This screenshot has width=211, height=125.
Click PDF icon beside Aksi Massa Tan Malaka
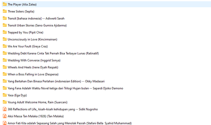[5, 116]
